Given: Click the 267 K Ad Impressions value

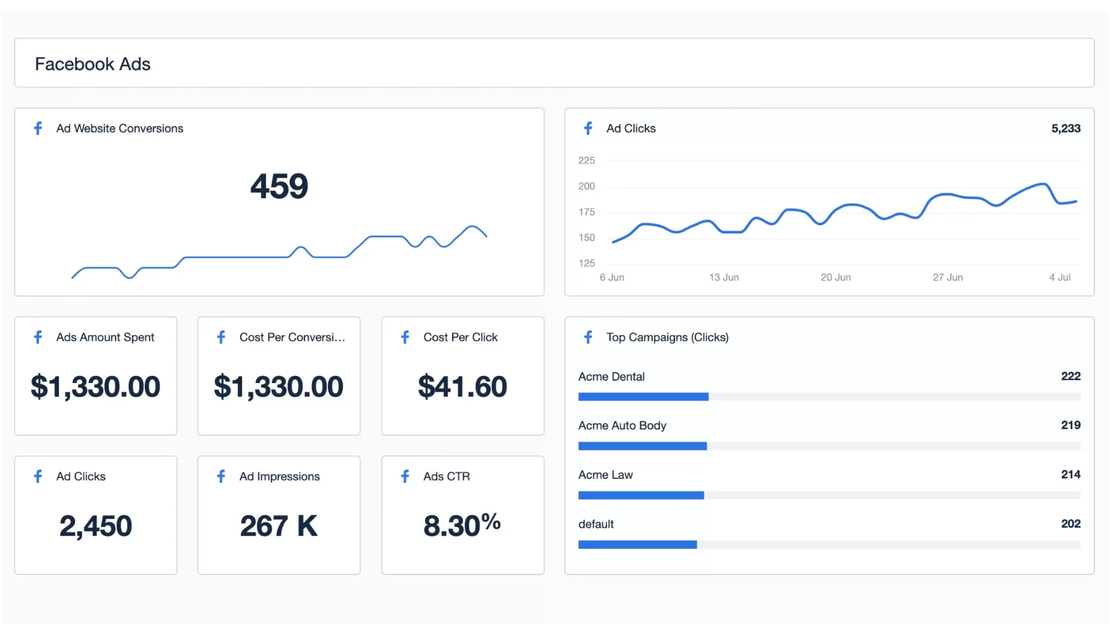Looking at the screenshot, I should pyautogui.click(x=279, y=526).
